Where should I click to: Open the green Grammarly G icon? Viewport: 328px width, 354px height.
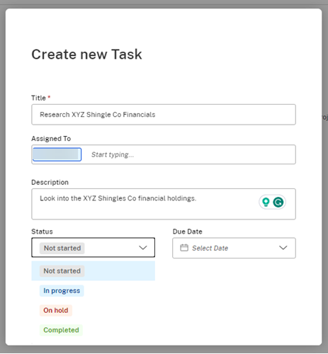278,202
